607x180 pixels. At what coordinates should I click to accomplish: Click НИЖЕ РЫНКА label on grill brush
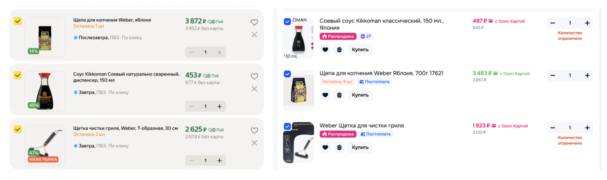tap(43, 159)
